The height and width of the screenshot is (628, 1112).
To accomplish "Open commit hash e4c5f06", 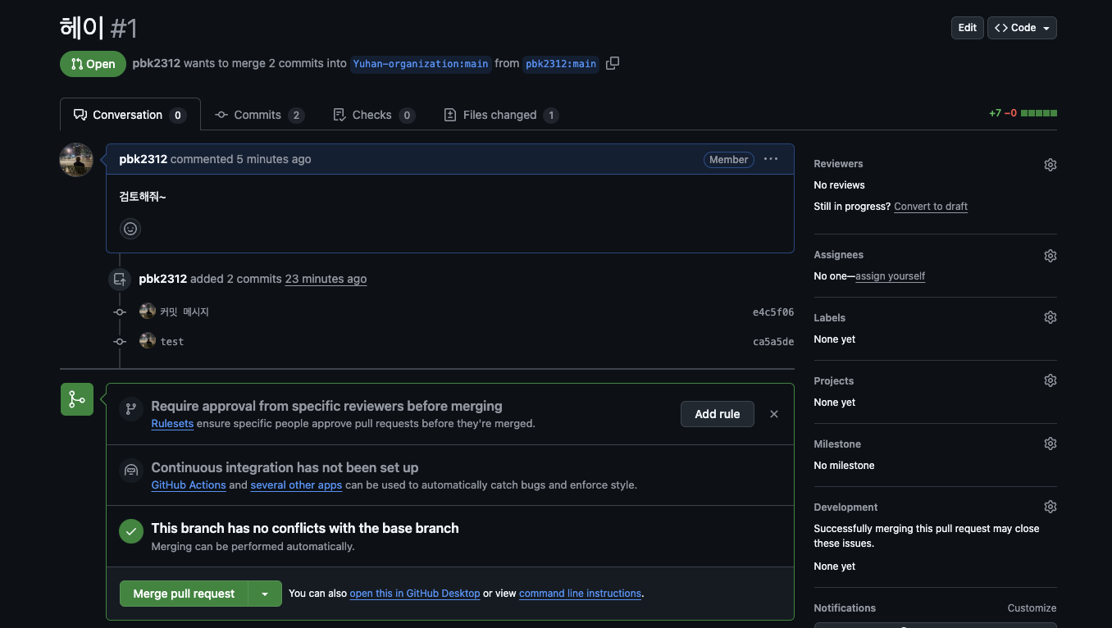I will [773, 312].
